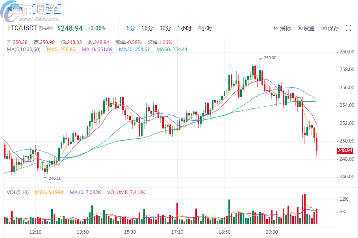Click the MA5: 250.86 legend entry
Image resolution: width=358 pixels, height=238 pixels.
pyautogui.click(x=61, y=49)
